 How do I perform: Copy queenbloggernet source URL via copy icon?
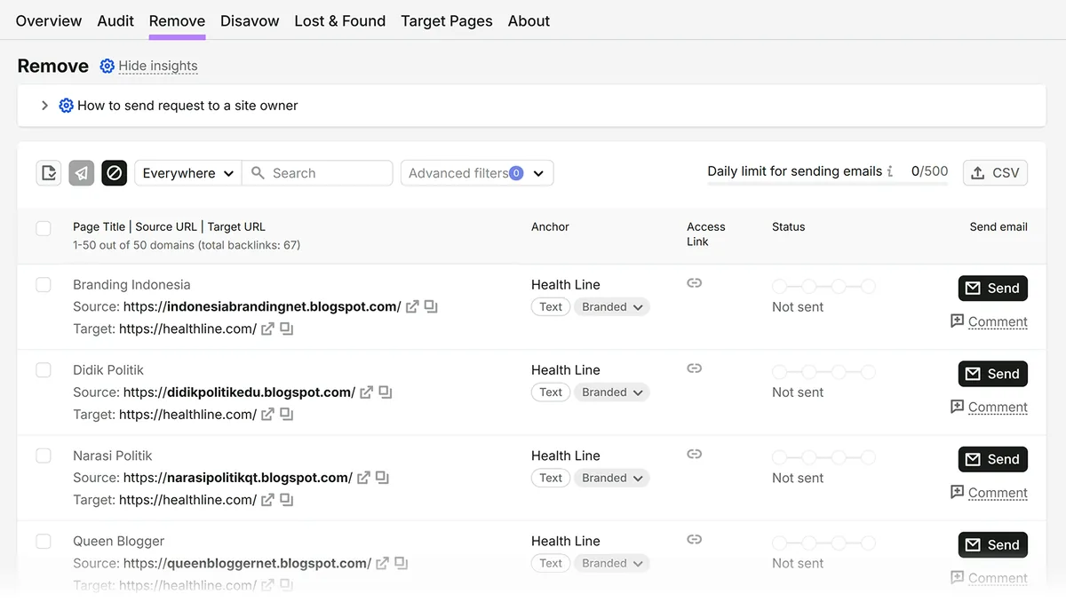402,563
